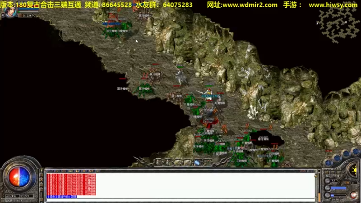Click the first small tab in the bottom-right panel
The width and height of the screenshot is (361, 203).
tap(326, 172)
